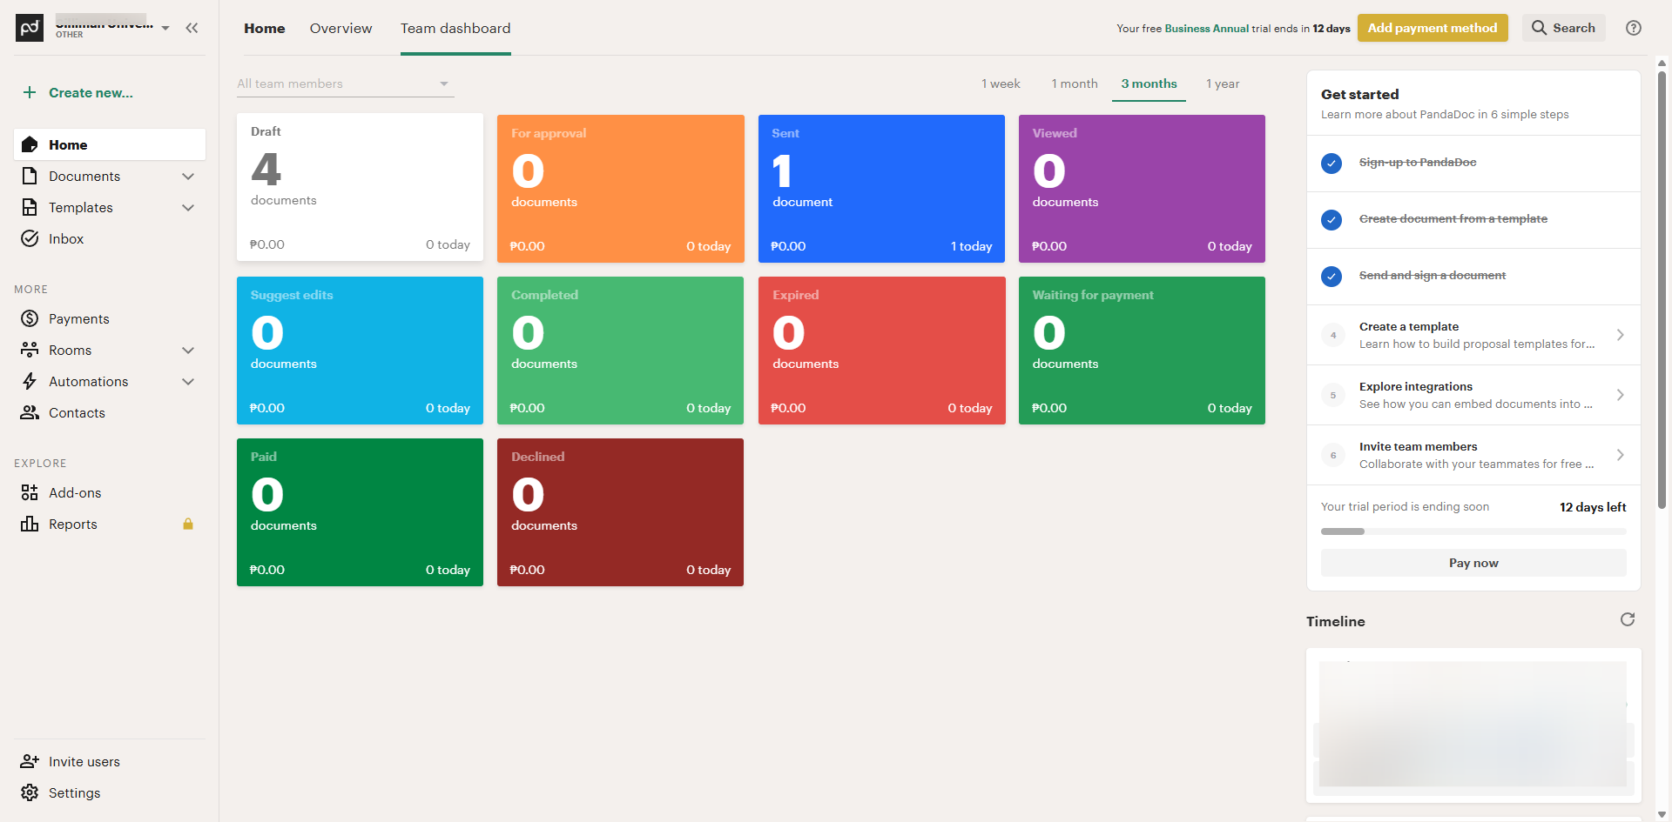
Task: Expand the Documents sidebar section
Action: (188, 177)
